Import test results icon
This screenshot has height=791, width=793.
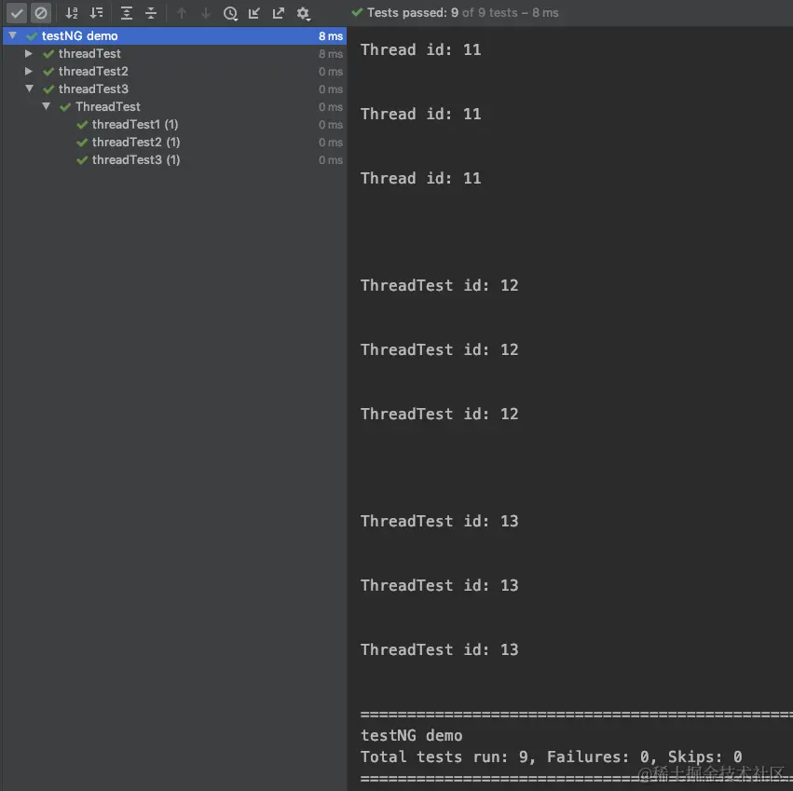[x=253, y=13]
